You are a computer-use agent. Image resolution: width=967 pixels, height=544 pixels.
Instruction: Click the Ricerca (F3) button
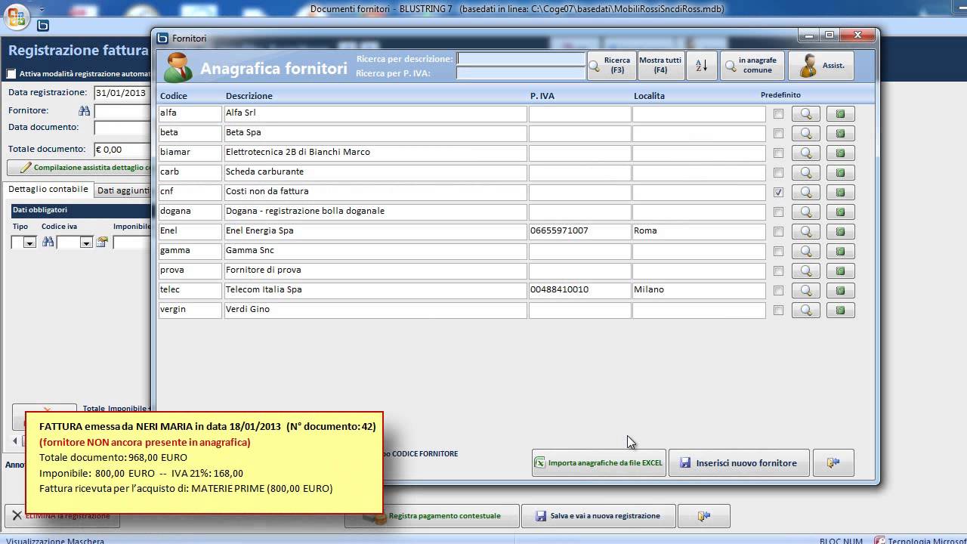pyautogui.click(x=611, y=66)
